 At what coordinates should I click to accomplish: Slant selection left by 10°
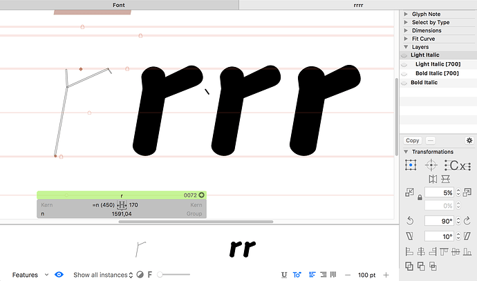point(410,236)
